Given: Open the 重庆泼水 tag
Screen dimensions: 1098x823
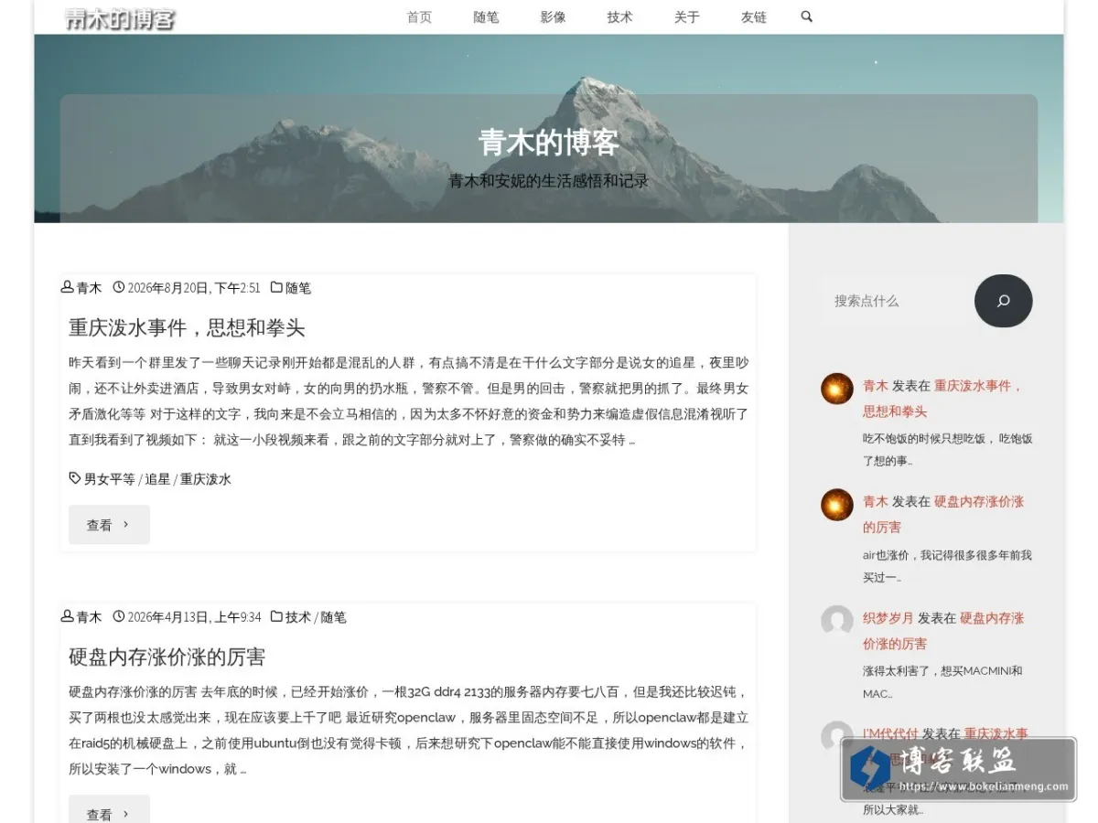Looking at the screenshot, I should pyautogui.click(x=206, y=479).
